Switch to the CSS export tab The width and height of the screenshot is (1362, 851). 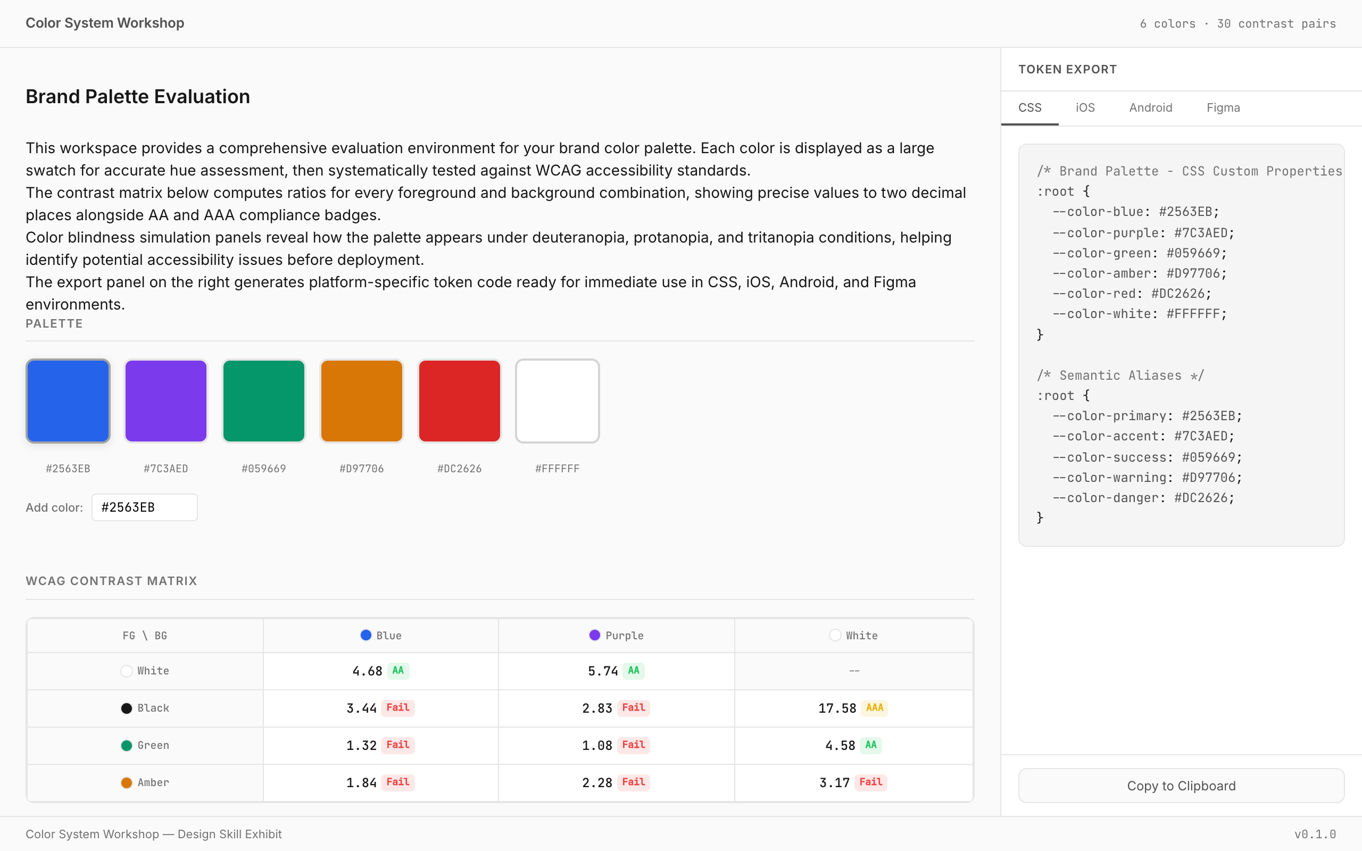1029,107
